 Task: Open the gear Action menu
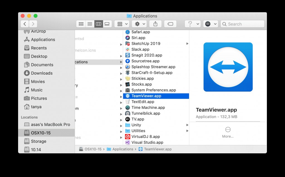(x=139, y=24)
